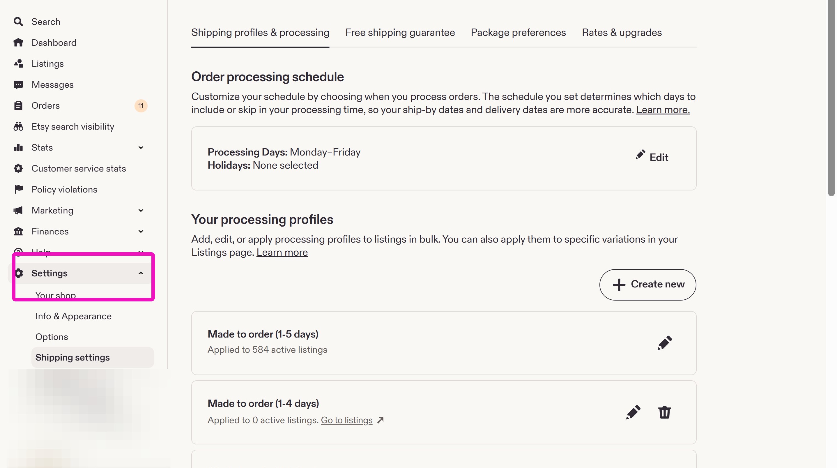Click the Search magnifier icon
The image size is (837, 468).
[x=18, y=22]
